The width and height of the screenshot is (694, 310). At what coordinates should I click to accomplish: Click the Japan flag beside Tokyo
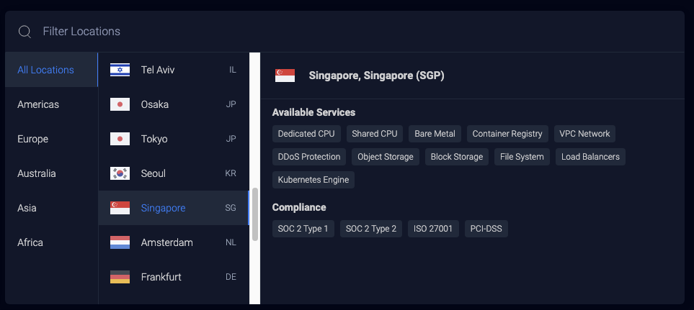[x=120, y=139]
